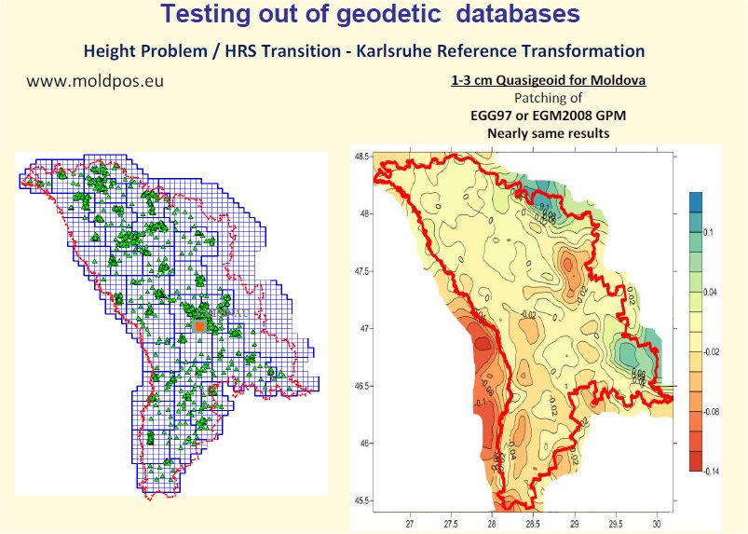Viewport: 748px width, 534px height.
Task: Pick the dark red bottom color bar segment
Action: point(696,459)
